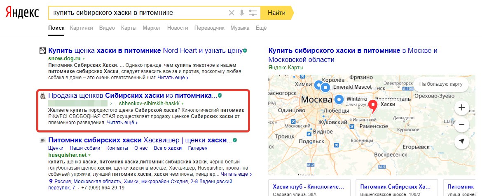Click the Хасквишер result favicon
Viewport: 482px width, 196px height.
(42, 141)
